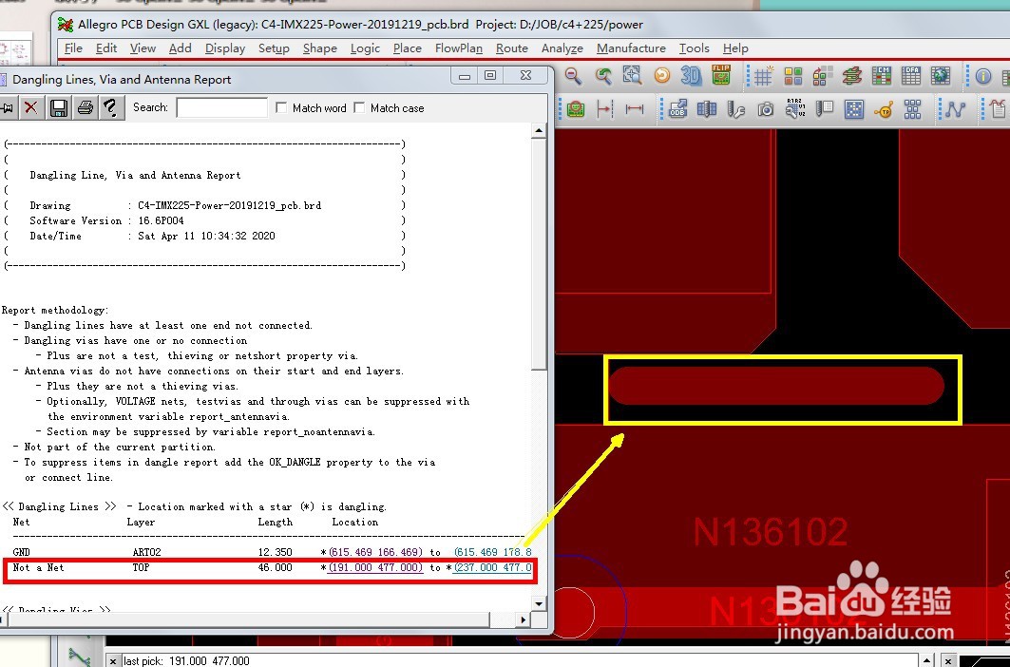Click the report horizontal scroll-right arrow
The height and width of the screenshot is (667, 1010).
[x=524, y=619]
